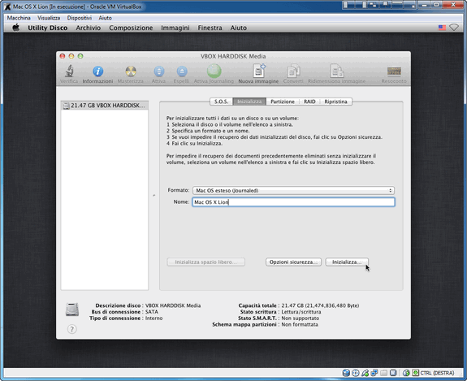Open the RAID tab
This screenshot has width=467, height=381.
pyautogui.click(x=309, y=102)
